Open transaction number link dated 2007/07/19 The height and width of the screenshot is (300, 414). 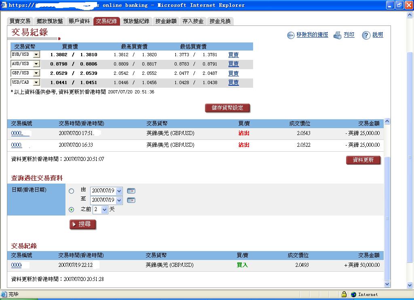pyautogui.click(x=16, y=265)
